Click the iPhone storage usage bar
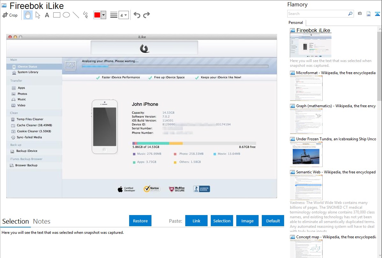Image resolution: width=382 pixels, height=258 pixels. pos(194,143)
